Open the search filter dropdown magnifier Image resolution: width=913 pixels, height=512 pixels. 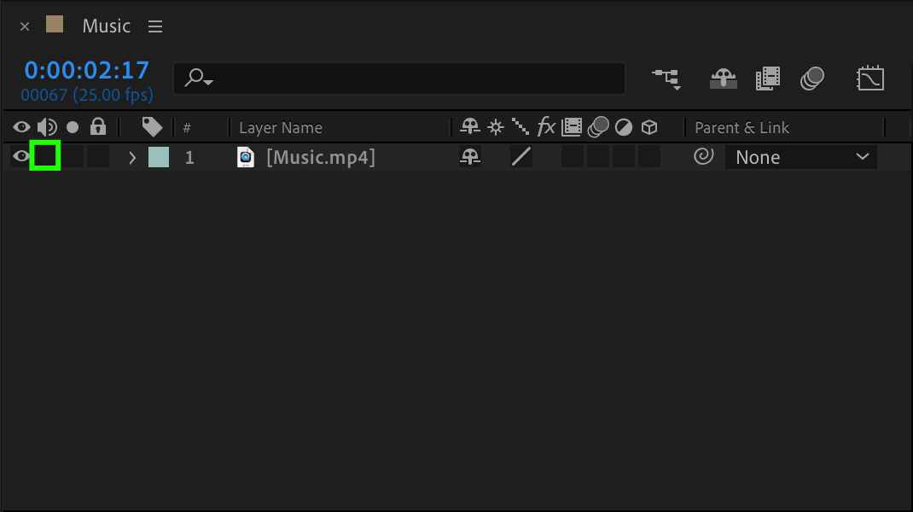pos(200,79)
